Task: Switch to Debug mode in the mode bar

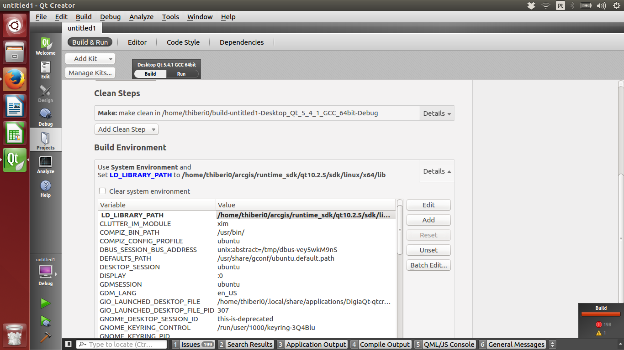Action: click(46, 117)
